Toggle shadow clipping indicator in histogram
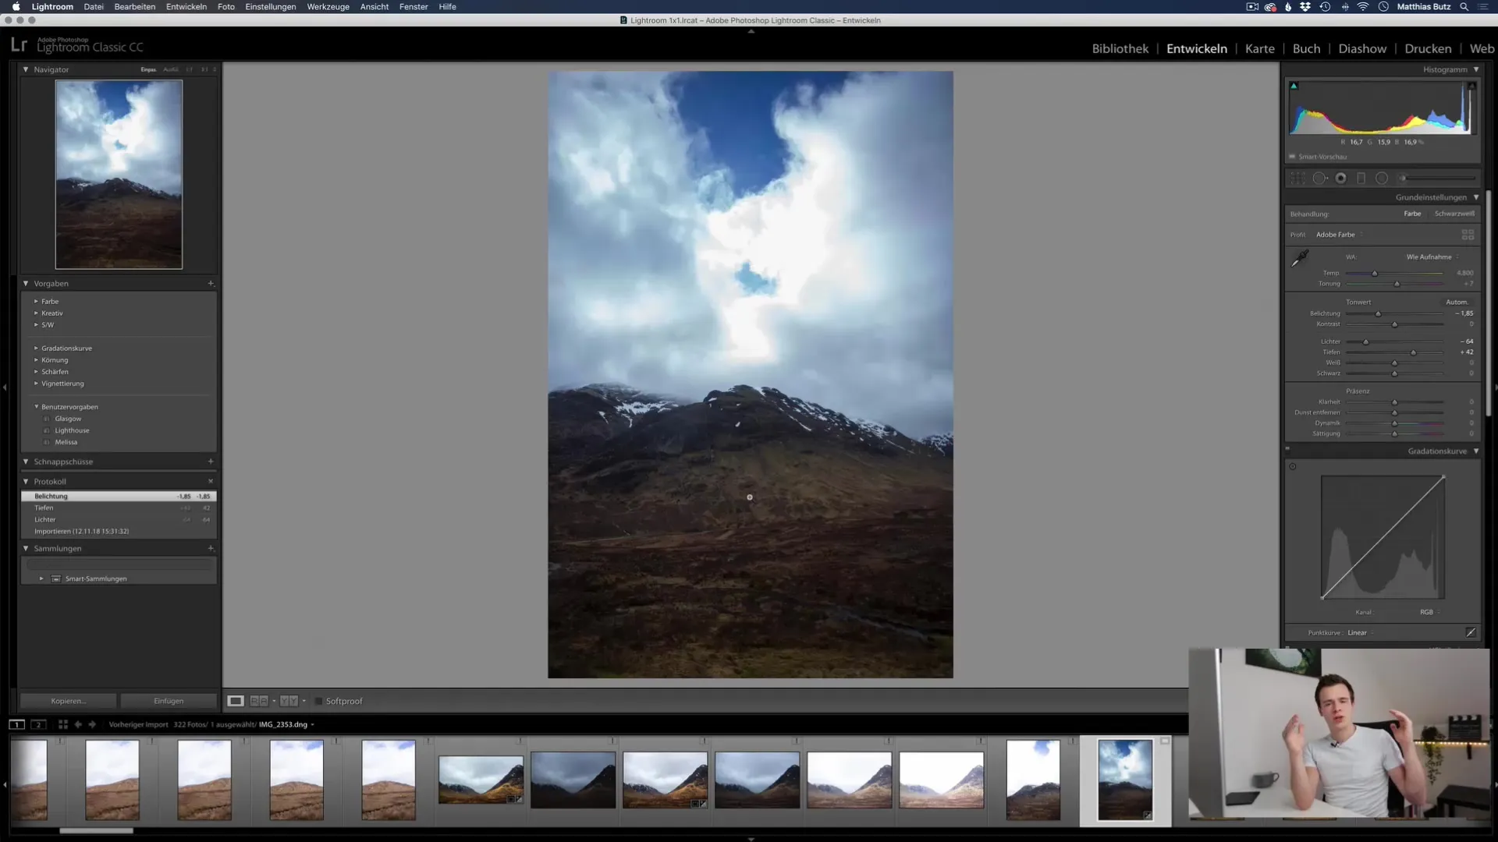 click(x=1294, y=86)
